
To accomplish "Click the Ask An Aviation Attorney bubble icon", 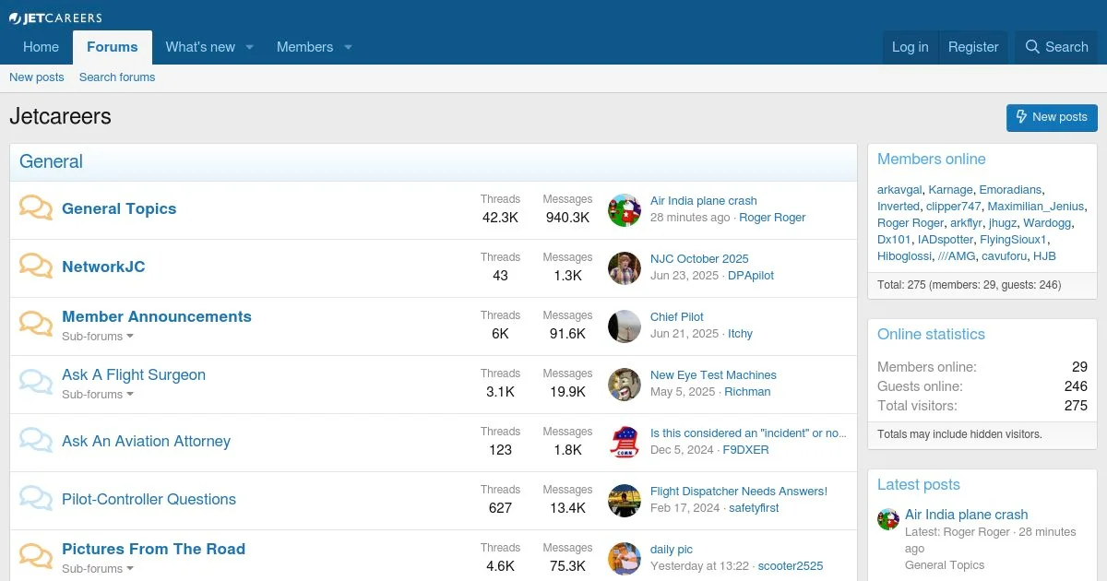I will 36,441.
